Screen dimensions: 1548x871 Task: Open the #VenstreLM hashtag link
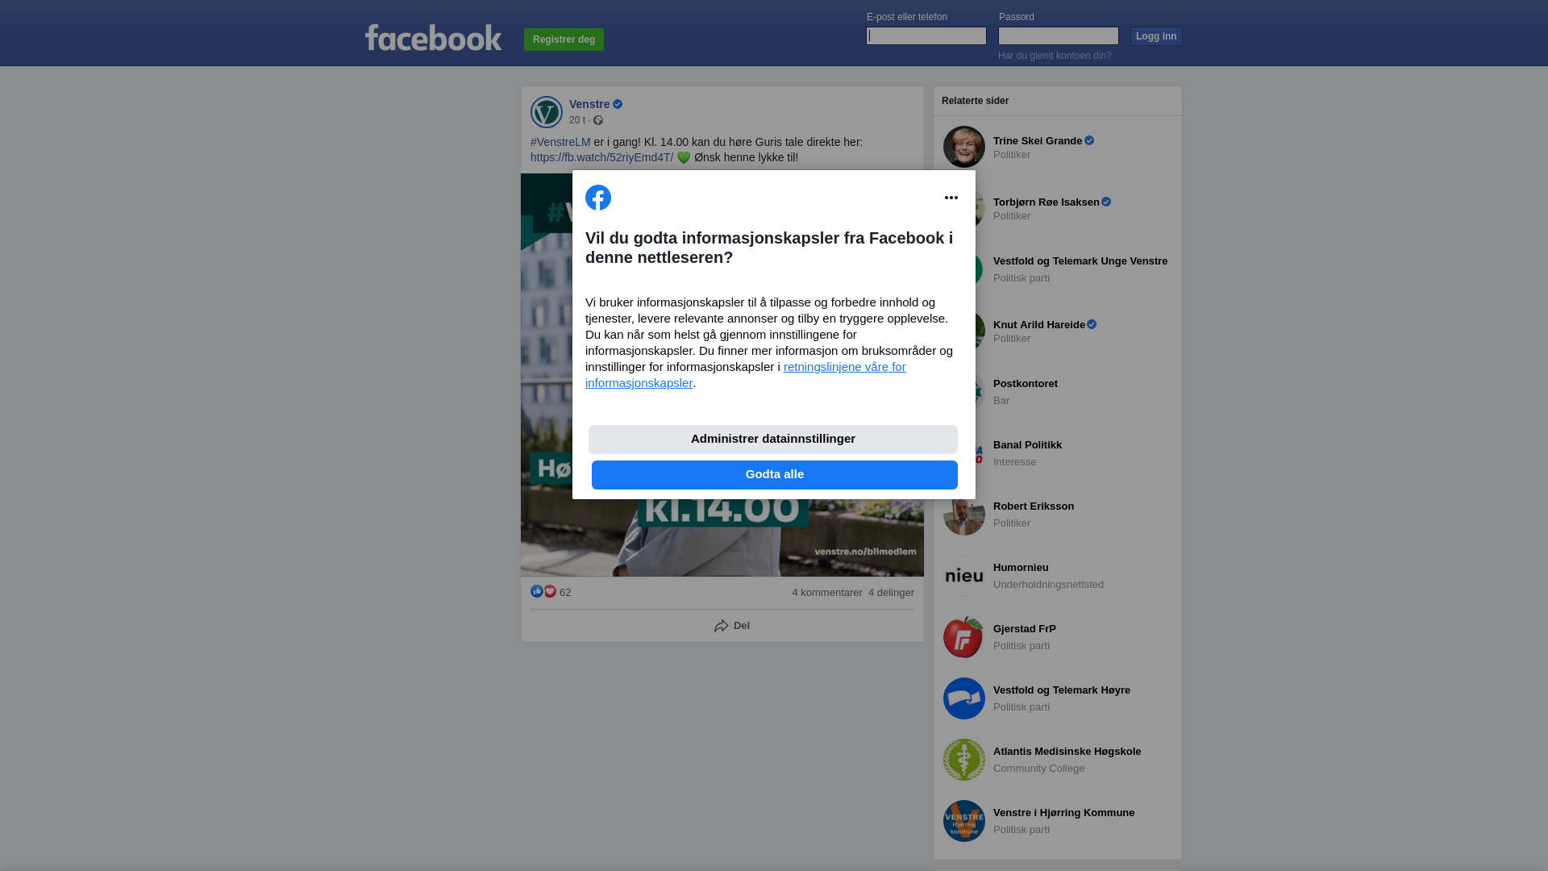tap(560, 142)
